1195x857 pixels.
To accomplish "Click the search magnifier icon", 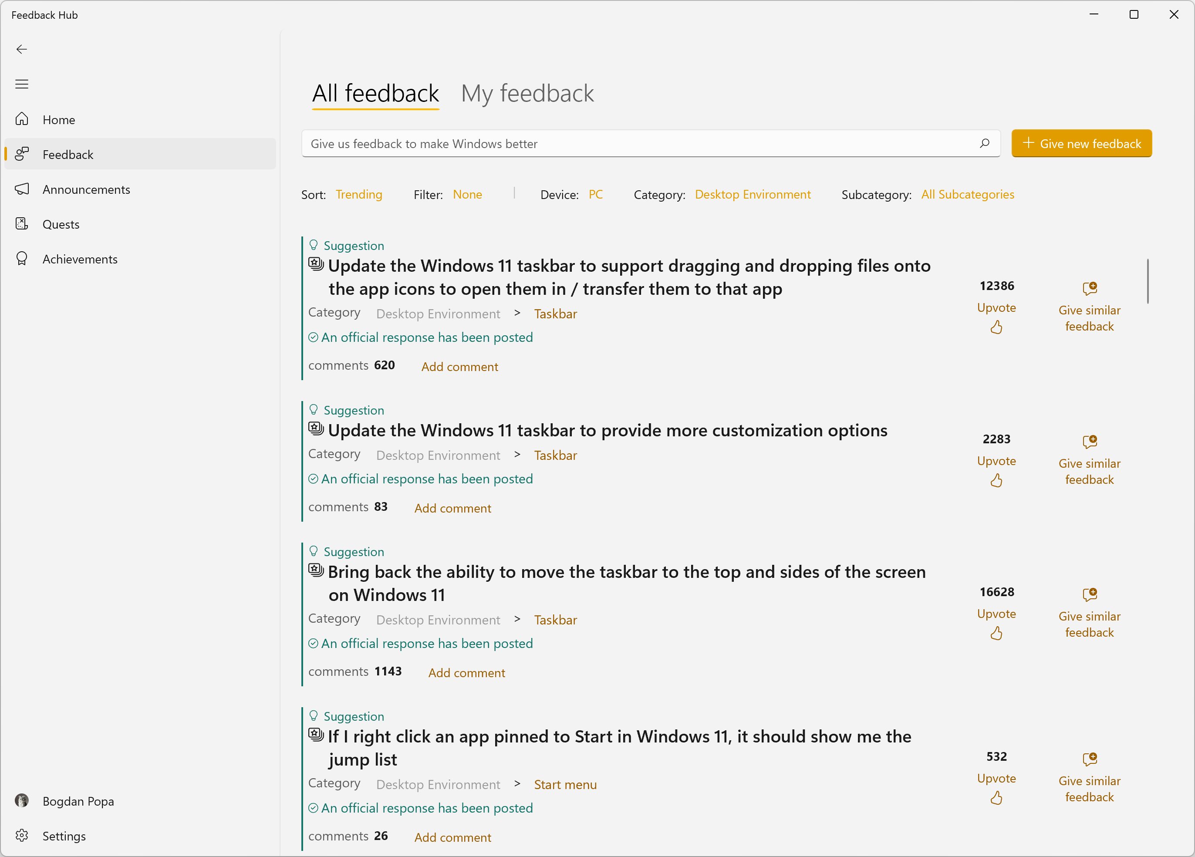I will pos(986,143).
